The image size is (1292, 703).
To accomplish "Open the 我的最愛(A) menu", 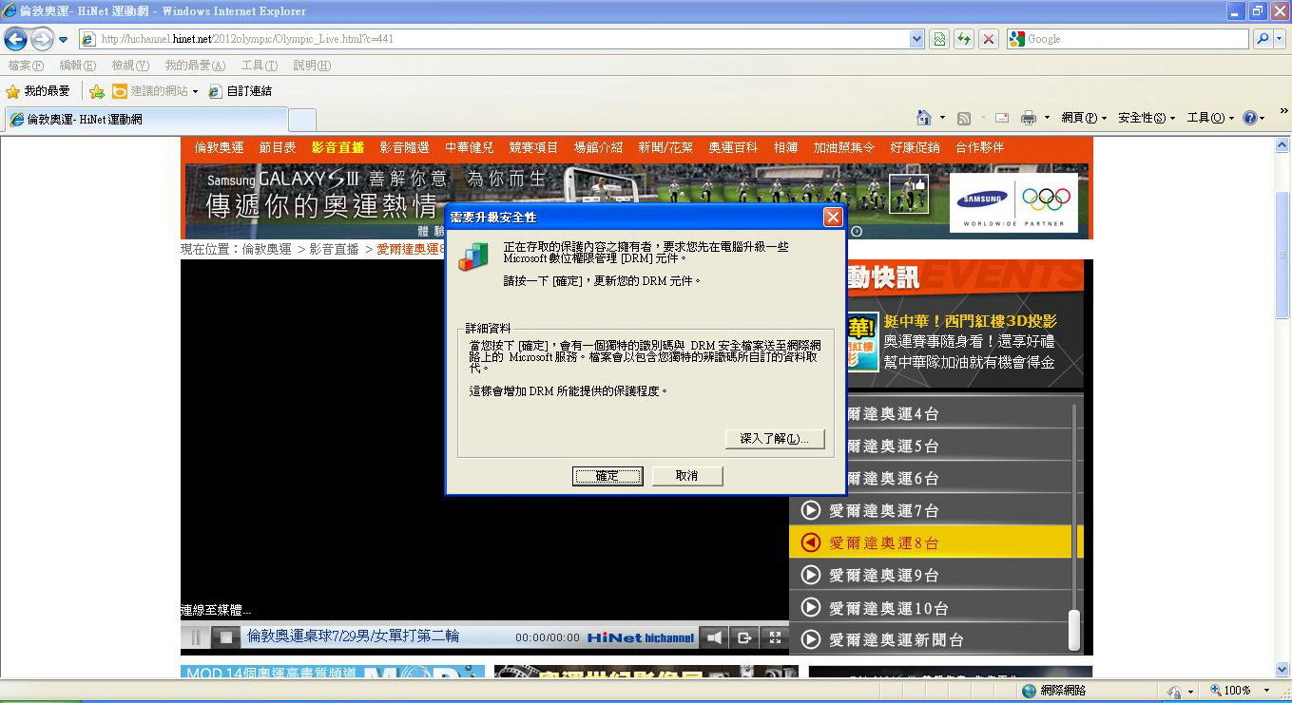I will point(195,66).
